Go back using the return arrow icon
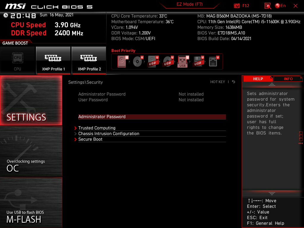The image size is (304, 228). coord(234,82)
